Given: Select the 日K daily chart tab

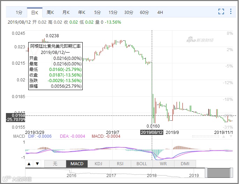Looking at the screenshot, I should (35, 13).
